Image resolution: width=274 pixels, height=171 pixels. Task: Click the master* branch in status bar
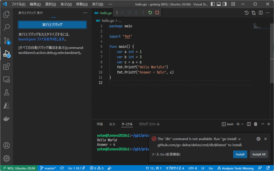pyautogui.click(x=48, y=168)
